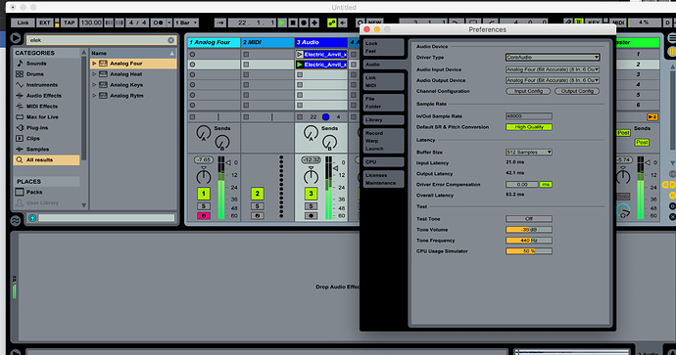The image size is (676, 355).
Task: Switch to Library preferences tab
Action: [383, 120]
